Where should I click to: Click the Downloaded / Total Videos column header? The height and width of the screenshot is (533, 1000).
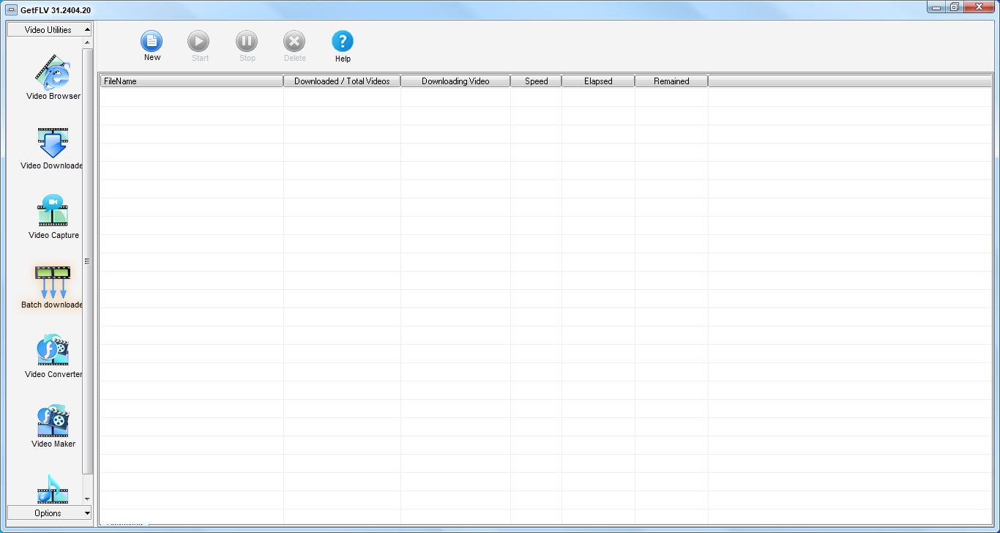point(342,81)
